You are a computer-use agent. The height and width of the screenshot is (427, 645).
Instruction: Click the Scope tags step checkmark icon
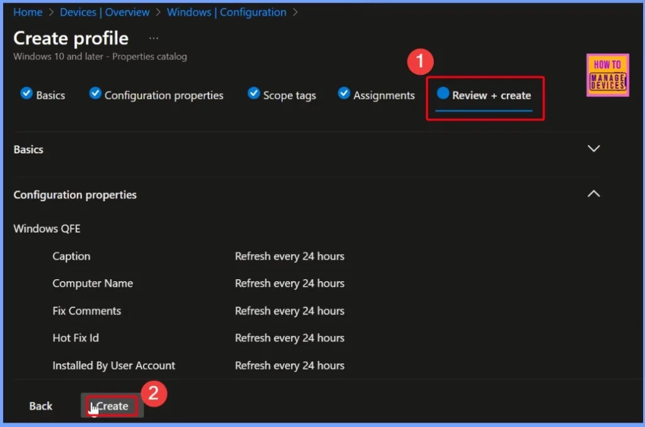(253, 93)
